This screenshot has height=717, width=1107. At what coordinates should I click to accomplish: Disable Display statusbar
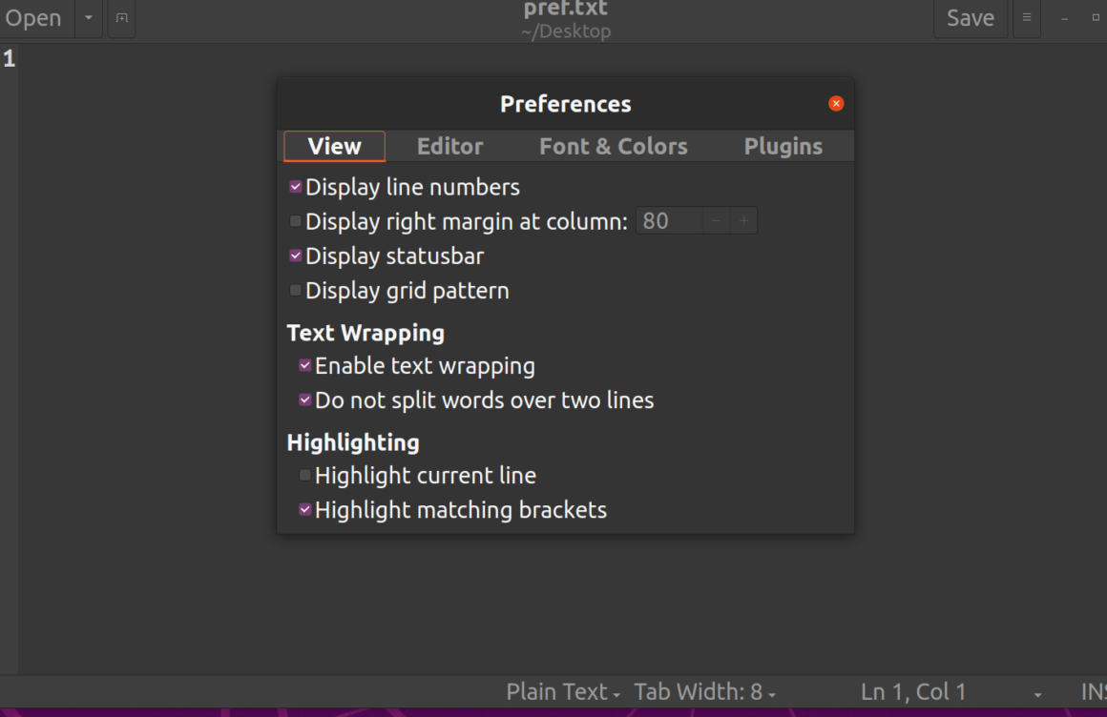pyautogui.click(x=295, y=256)
